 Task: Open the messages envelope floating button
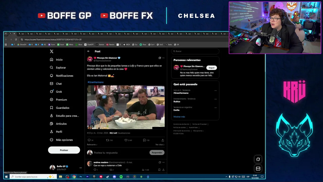point(258,169)
